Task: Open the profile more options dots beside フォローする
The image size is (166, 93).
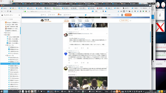Action: [130, 21]
